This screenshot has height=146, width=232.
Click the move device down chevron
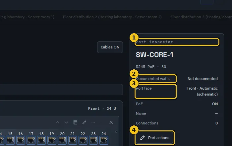[66, 122]
